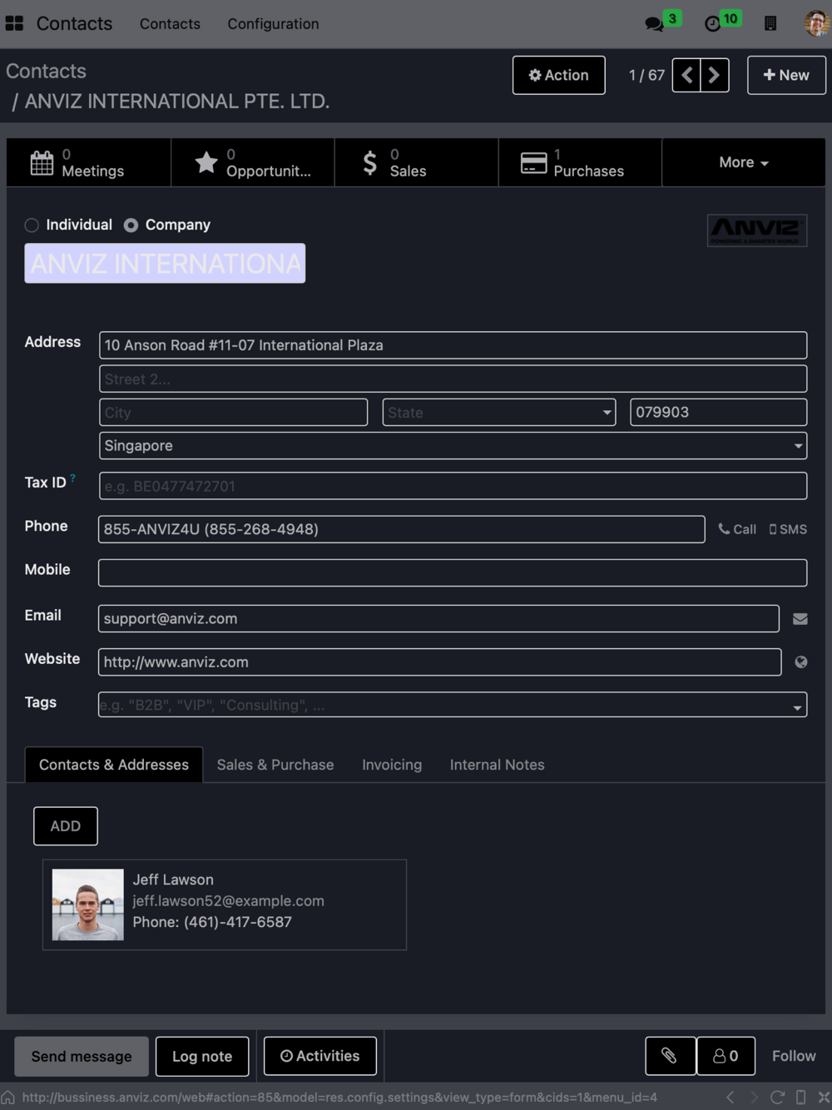Click the Follow link

(x=794, y=1056)
